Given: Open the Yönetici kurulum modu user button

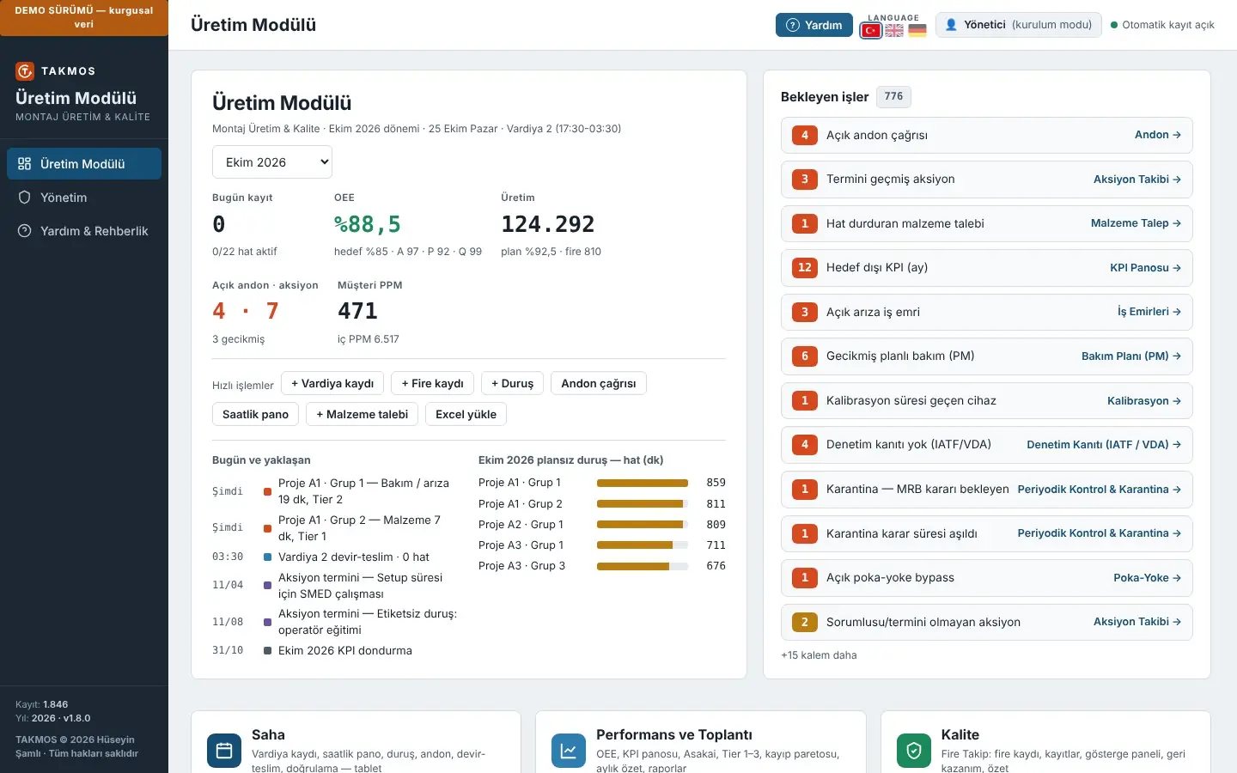Looking at the screenshot, I should (x=1019, y=25).
